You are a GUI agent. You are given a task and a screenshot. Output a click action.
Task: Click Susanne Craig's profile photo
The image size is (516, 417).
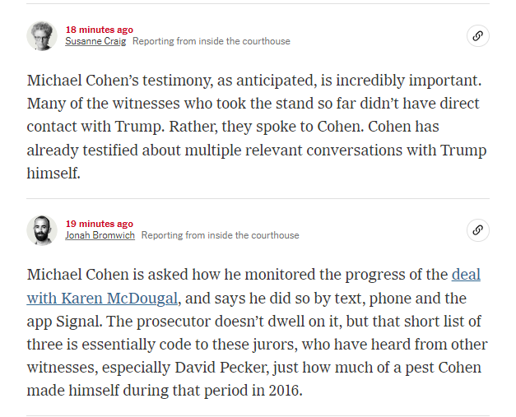click(x=42, y=35)
